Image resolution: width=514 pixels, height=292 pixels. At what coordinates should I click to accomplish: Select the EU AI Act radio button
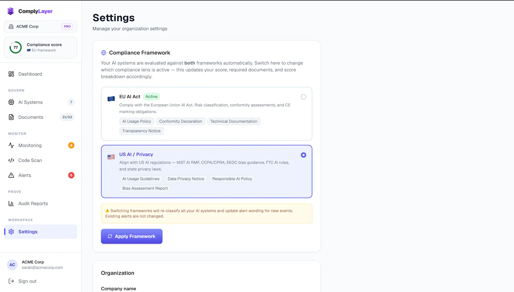pyautogui.click(x=304, y=97)
